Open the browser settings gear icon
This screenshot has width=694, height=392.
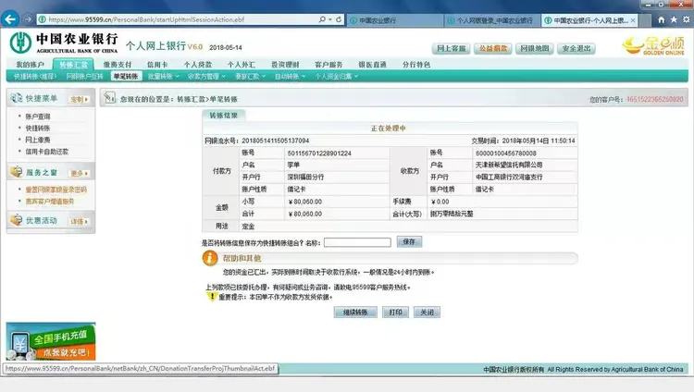tap(686, 19)
